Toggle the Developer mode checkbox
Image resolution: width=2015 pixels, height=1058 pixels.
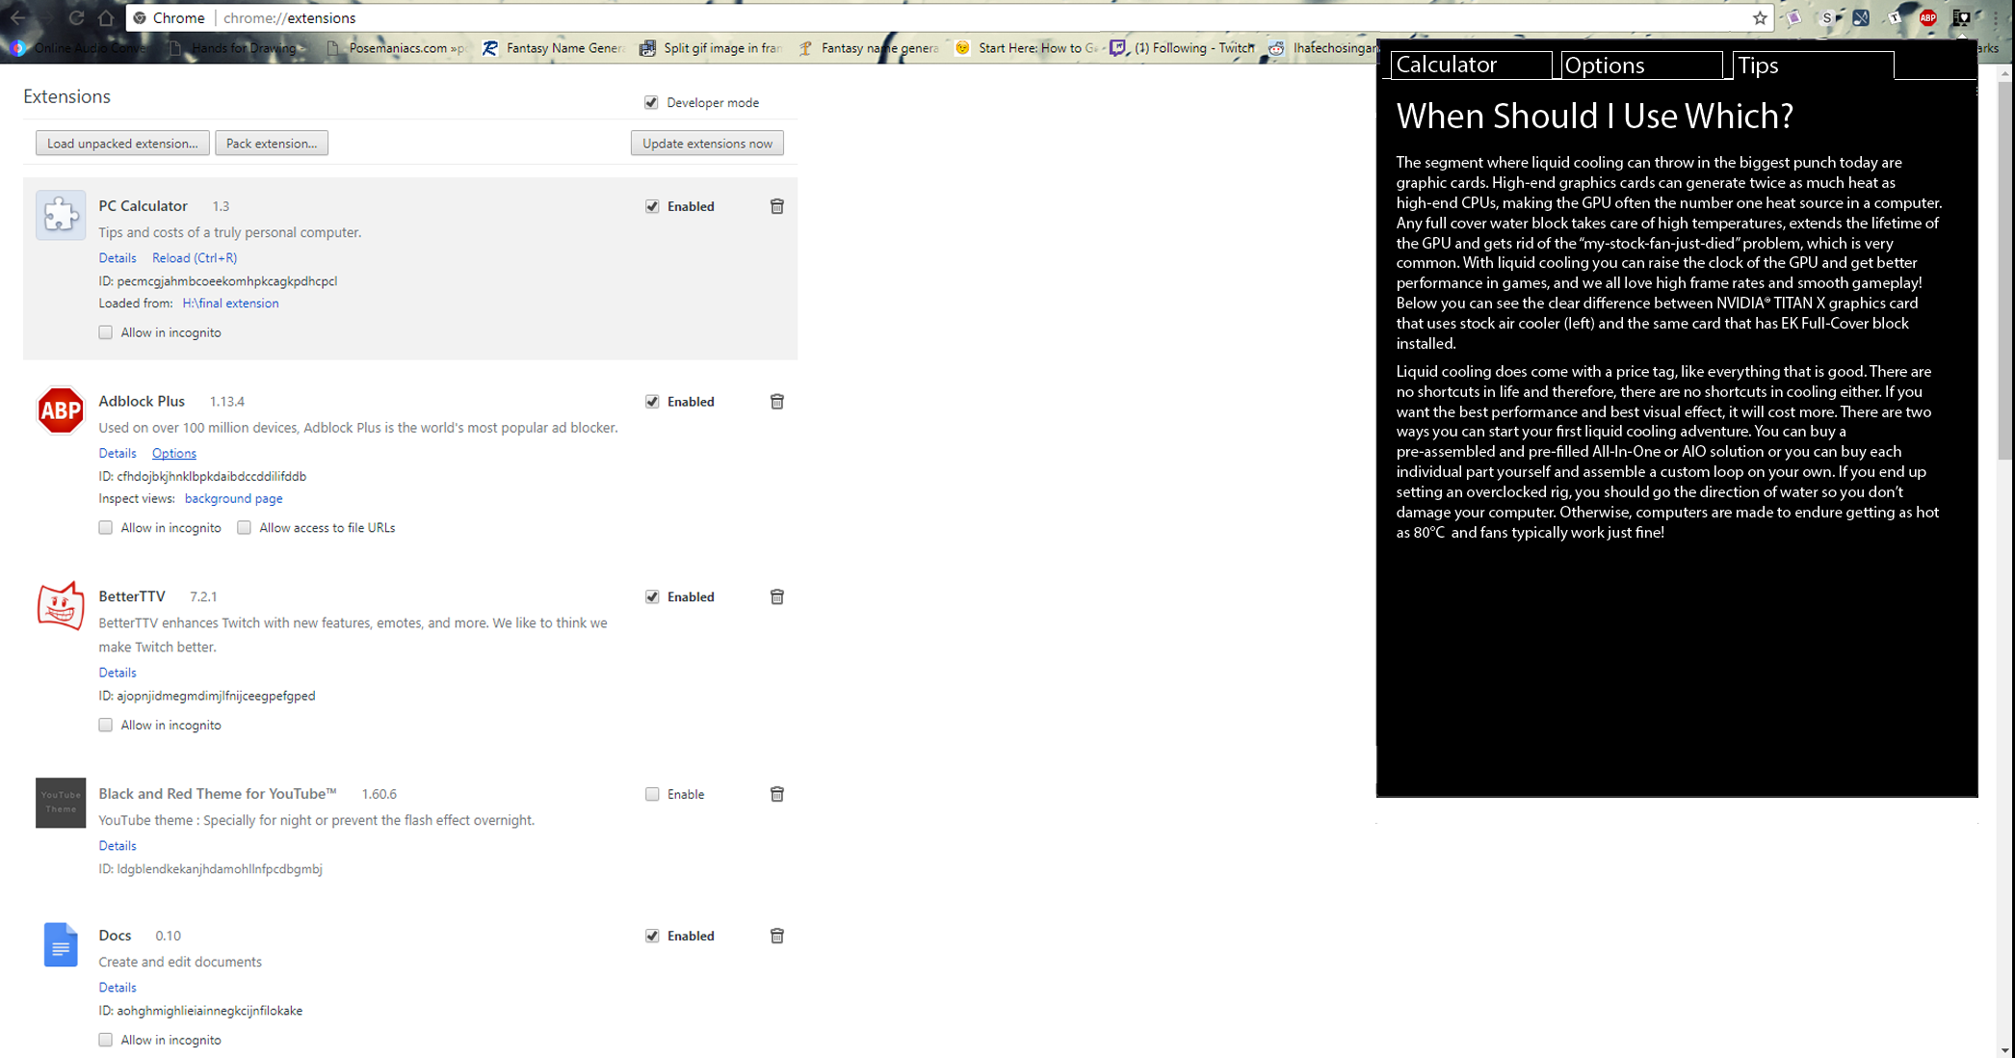(651, 102)
